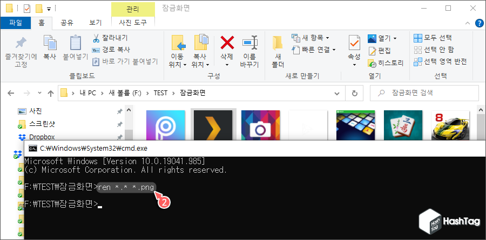This screenshot has width=486, height=240.
Task: Collapse the ribbon with chevron
Action: [x=468, y=23]
